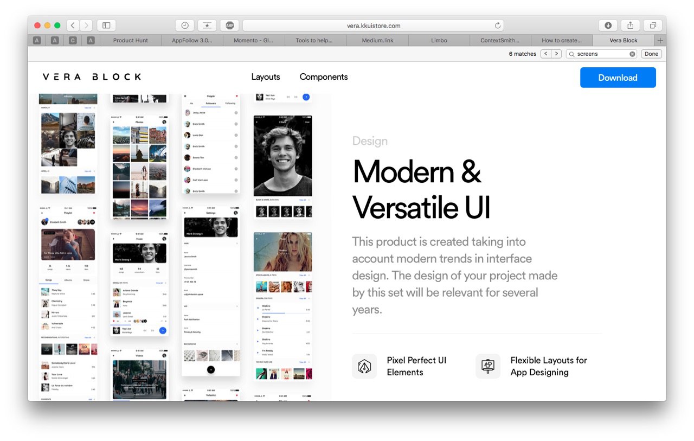Screen dimensions: 694x441
Task: Click the Pixel Perfect UI Elements text
Action: pyautogui.click(x=416, y=366)
